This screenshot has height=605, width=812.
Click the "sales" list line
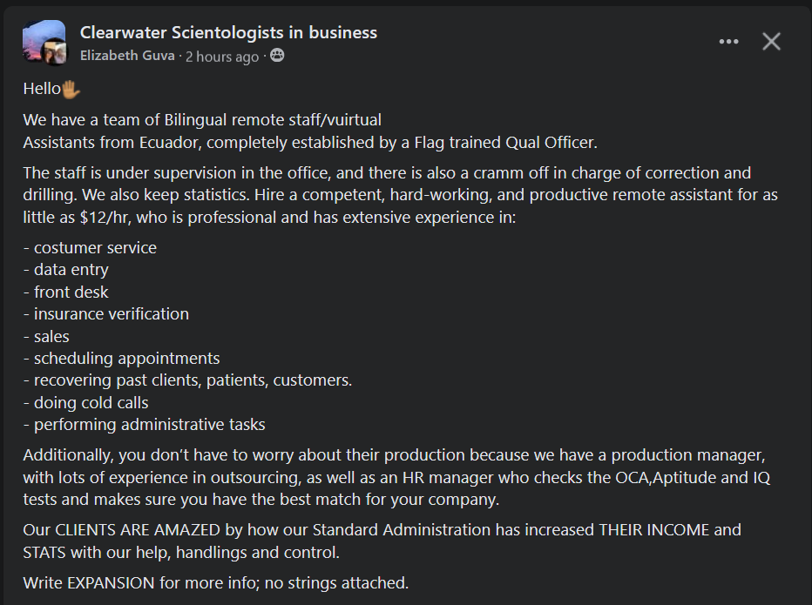tap(47, 337)
